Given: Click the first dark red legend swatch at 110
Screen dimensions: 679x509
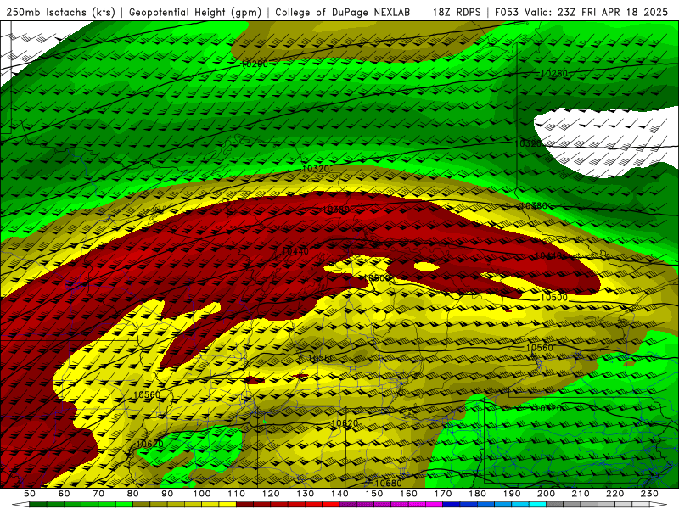Looking at the screenshot, I should point(245,505).
